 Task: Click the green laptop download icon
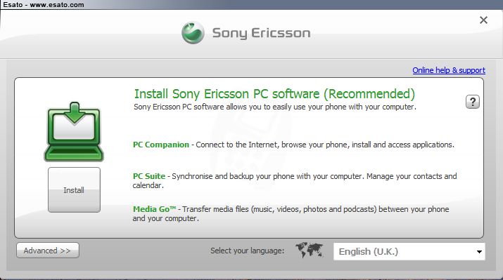[x=74, y=131]
